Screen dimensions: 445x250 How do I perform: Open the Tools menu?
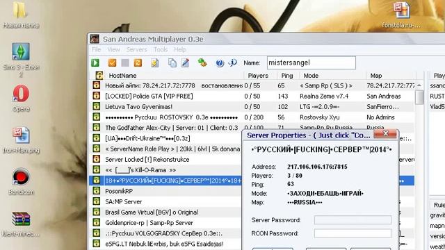click(161, 49)
